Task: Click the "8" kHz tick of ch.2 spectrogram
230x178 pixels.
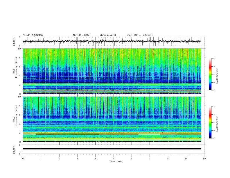Action: 20,106
